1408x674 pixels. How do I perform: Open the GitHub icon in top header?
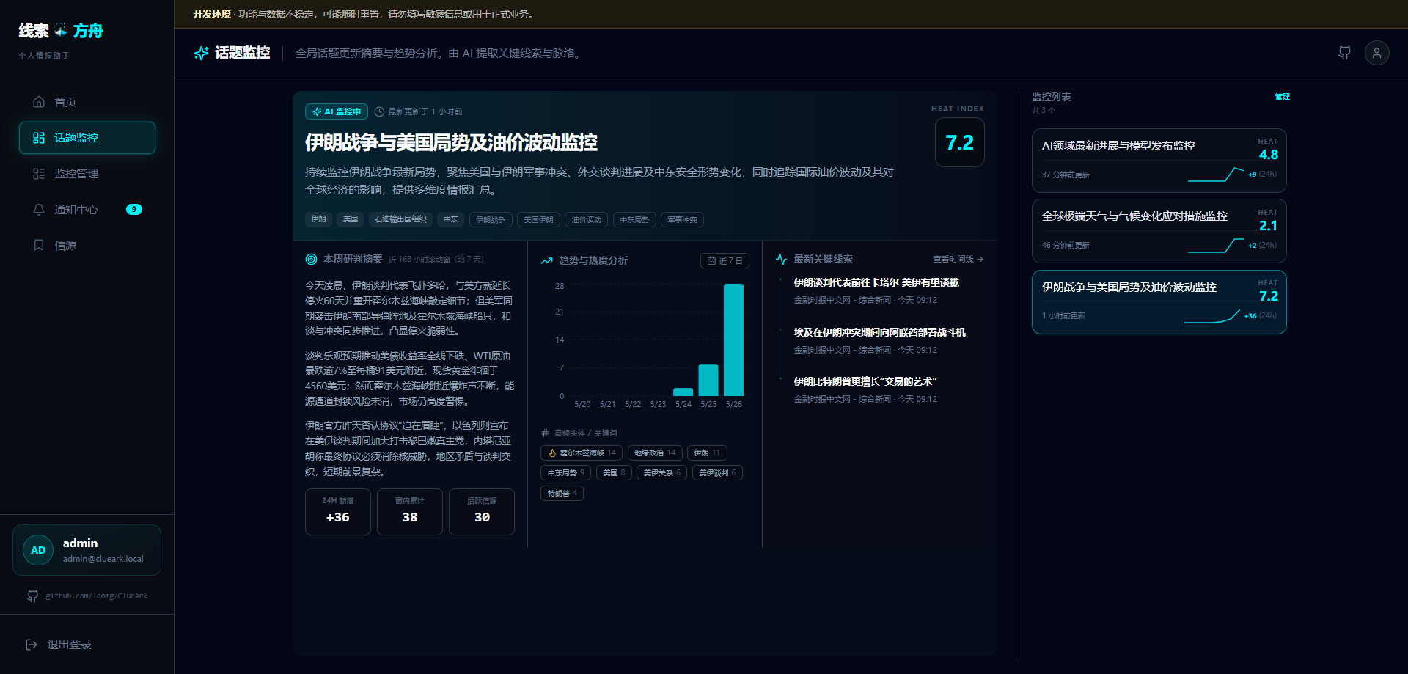pos(1344,53)
